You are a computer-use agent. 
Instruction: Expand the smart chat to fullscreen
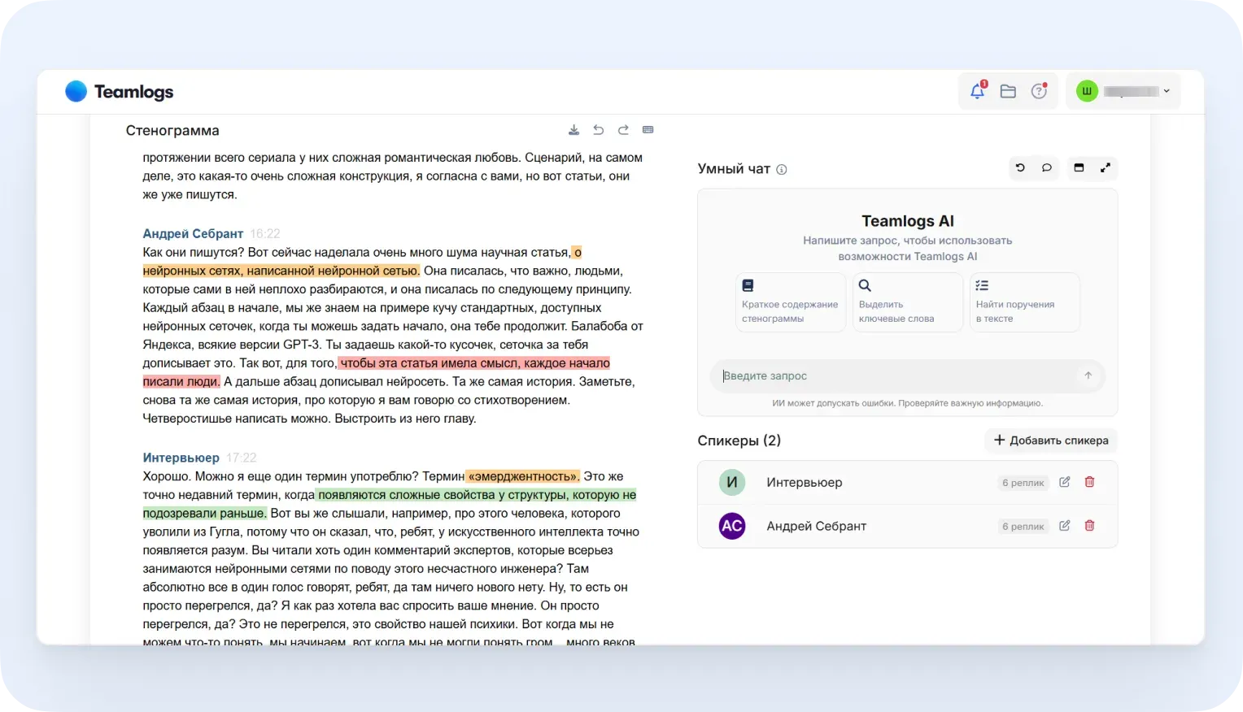pos(1106,168)
